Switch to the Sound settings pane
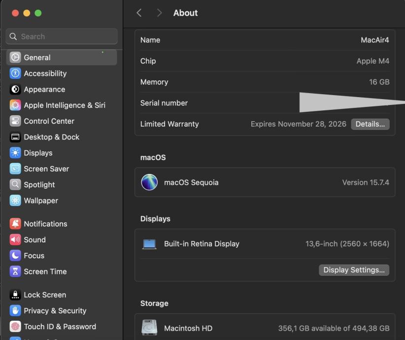The height and width of the screenshot is (340, 405). 34,239
